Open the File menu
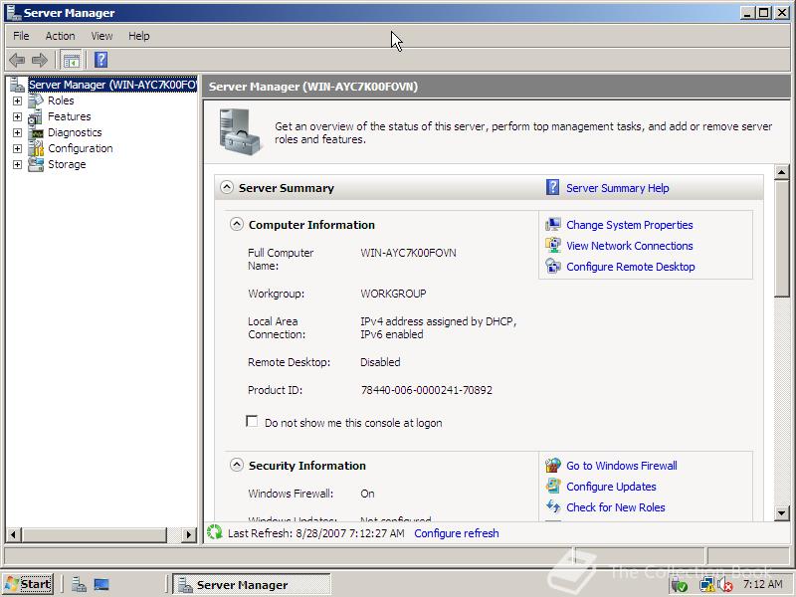 [x=21, y=36]
